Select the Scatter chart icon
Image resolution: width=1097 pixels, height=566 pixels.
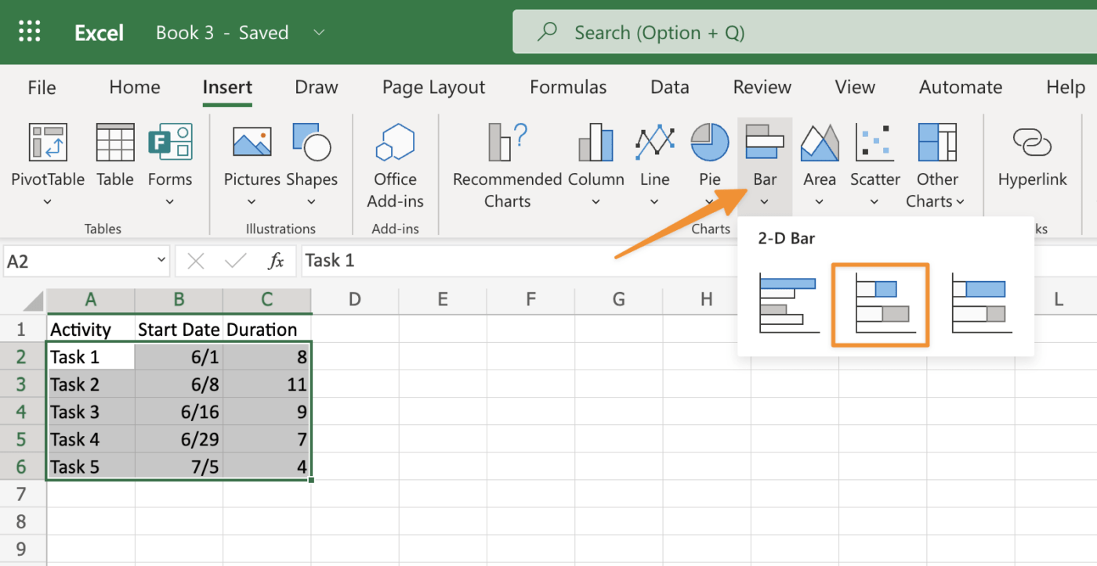tap(874, 143)
